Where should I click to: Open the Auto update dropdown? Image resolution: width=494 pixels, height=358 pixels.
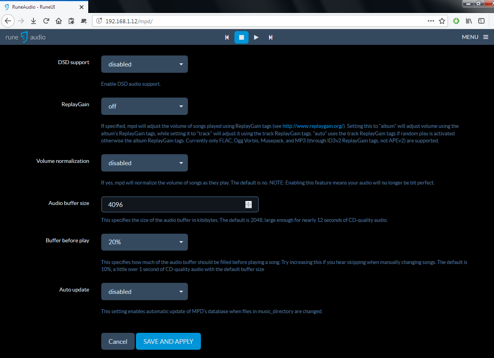tap(145, 292)
